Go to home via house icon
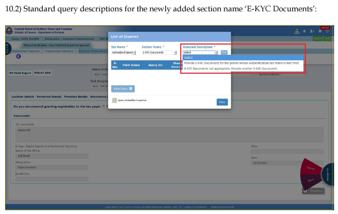 pos(305,31)
